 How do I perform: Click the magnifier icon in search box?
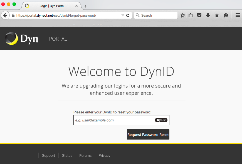(137, 15)
